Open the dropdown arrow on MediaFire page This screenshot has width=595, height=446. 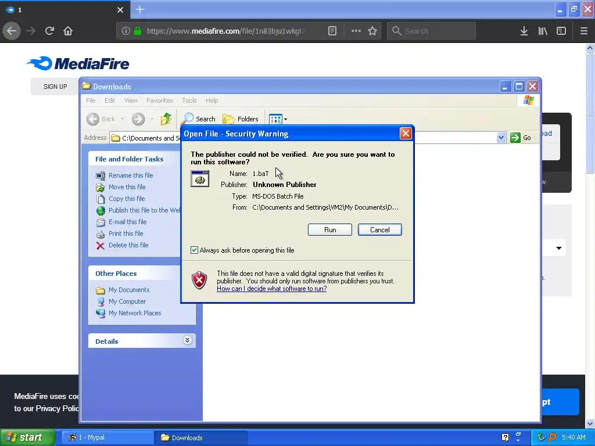(558, 248)
